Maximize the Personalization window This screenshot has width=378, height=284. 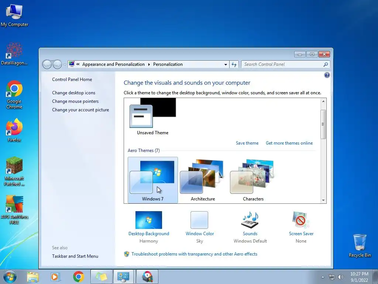(x=312, y=54)
